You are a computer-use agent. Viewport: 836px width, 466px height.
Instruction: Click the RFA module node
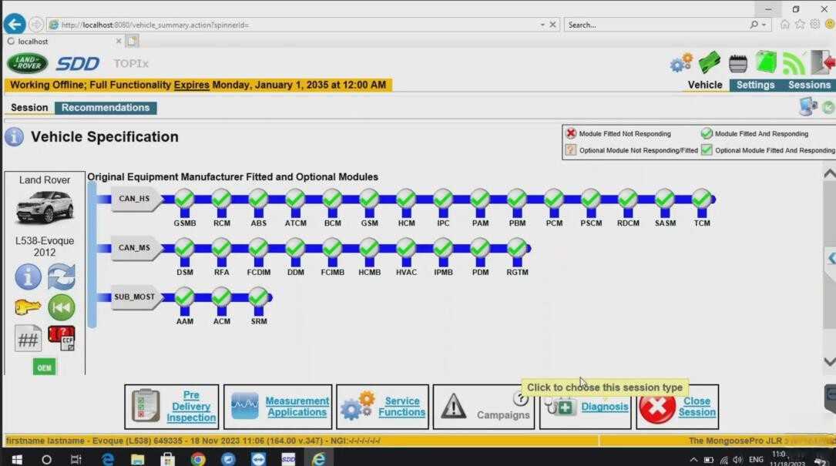(221, 249)
